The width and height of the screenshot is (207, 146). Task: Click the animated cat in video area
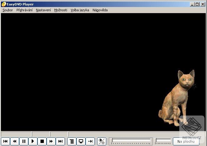pos(177,98)
